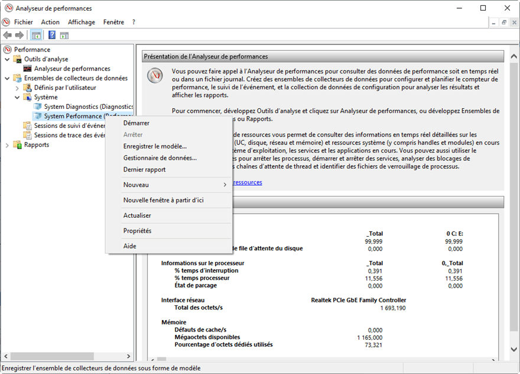Click the Système folder icon

[27, 97]
